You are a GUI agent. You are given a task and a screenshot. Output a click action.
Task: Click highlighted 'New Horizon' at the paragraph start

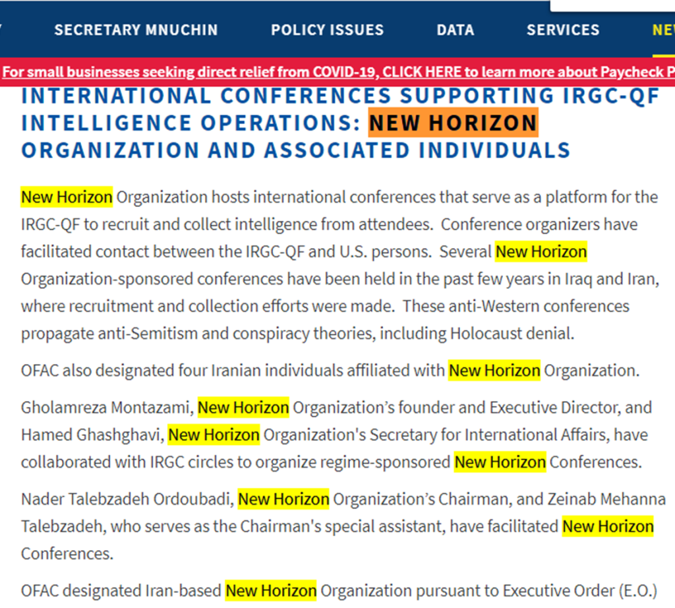[x=67, y=197]
